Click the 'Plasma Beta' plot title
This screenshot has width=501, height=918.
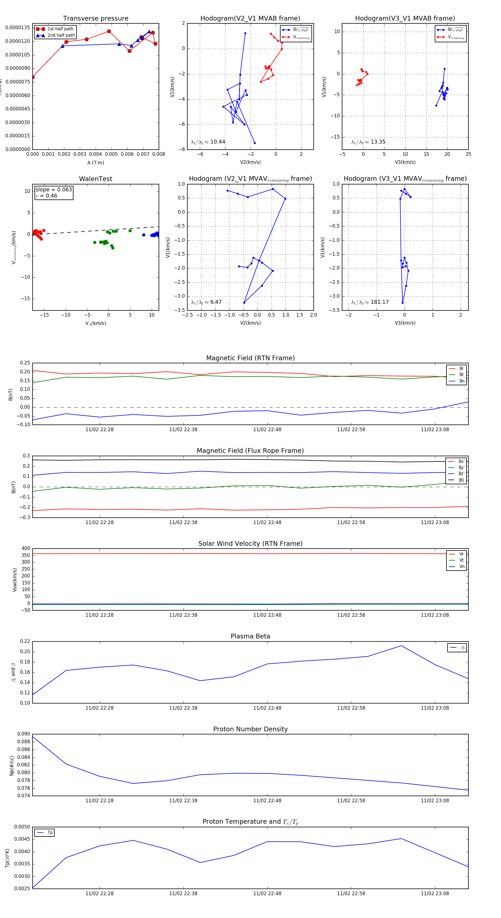[x=250, y=636]
